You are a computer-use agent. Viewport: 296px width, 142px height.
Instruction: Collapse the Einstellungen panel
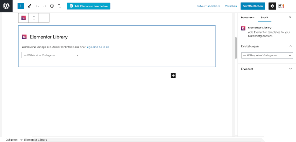coord(290,46)
